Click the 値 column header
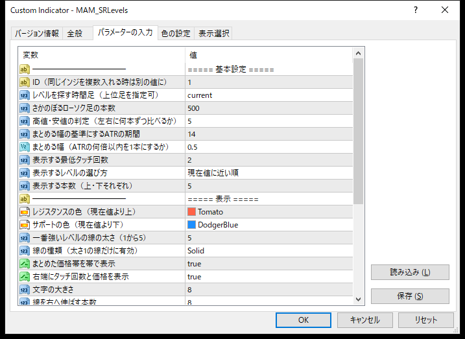465x339 pixels. click(269, 55)
